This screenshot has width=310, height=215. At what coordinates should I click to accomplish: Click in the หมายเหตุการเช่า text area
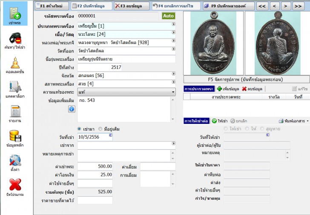click(x=124, y=156)
